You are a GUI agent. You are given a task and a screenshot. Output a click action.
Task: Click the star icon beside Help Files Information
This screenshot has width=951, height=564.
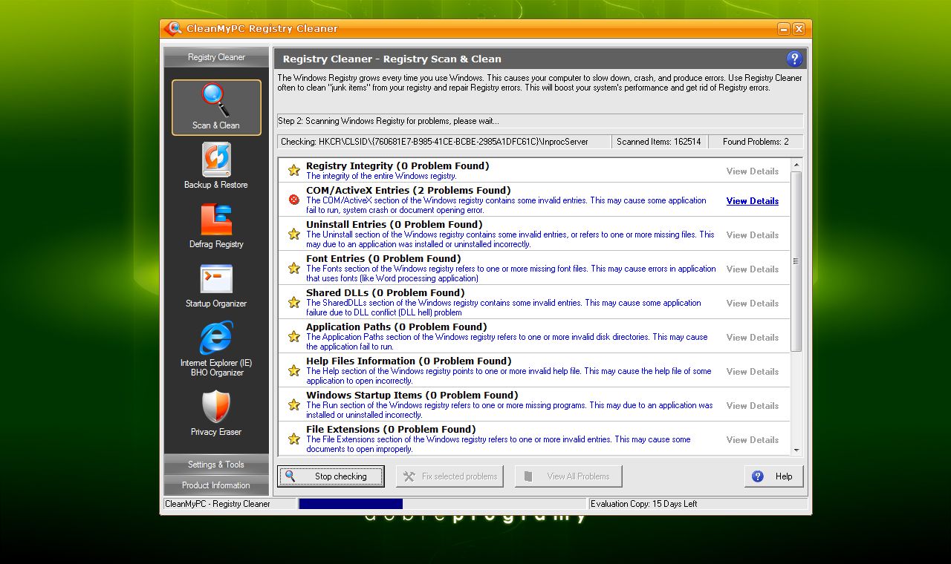point(294,370)
